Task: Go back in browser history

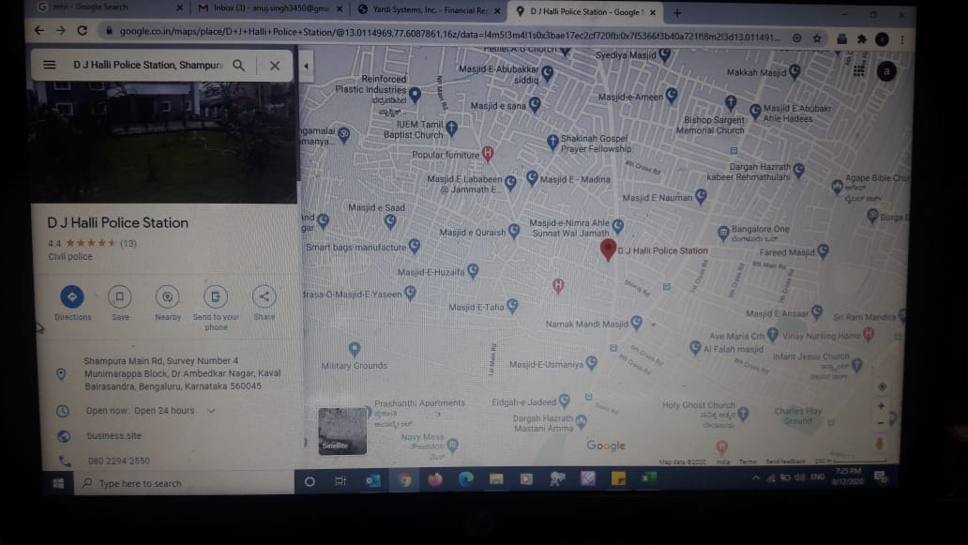Action: coord(38,30)
